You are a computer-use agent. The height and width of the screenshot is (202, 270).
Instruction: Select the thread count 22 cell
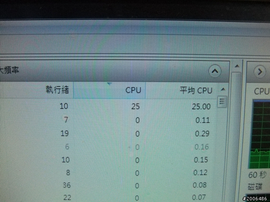click(67, 197)
